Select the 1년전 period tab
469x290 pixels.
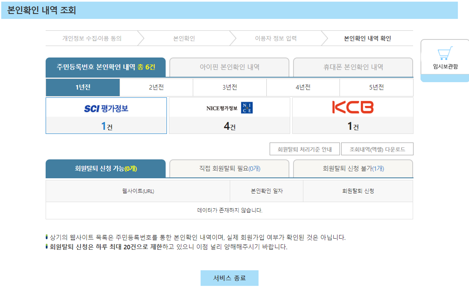point(83,87)
